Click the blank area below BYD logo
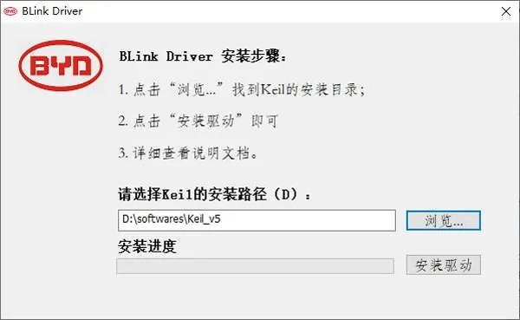The height and width of the screenshot is (320, 520). pos(60,199)
